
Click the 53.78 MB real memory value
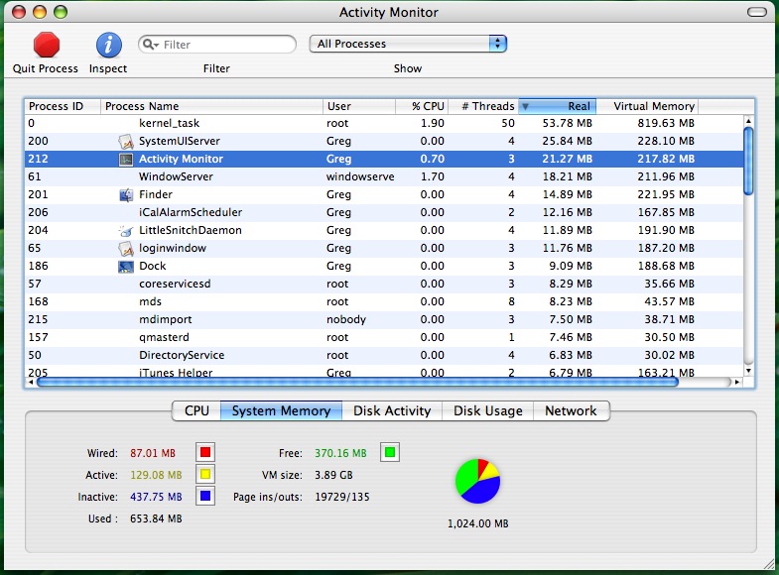point(567,123)
